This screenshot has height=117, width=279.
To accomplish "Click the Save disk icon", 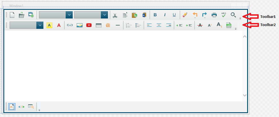I will [31, 15].
